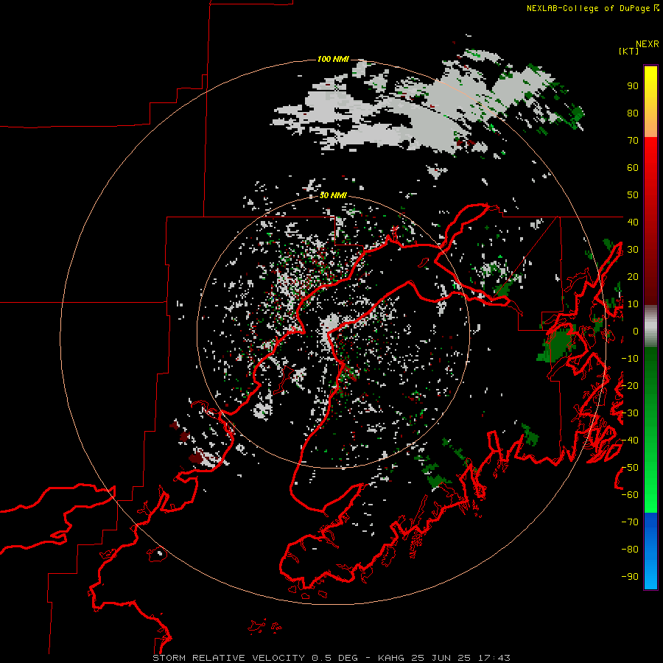Click the gray zero-velocity segment of color bar
This screenshot has height=663, width=663.
coord(650,326)
